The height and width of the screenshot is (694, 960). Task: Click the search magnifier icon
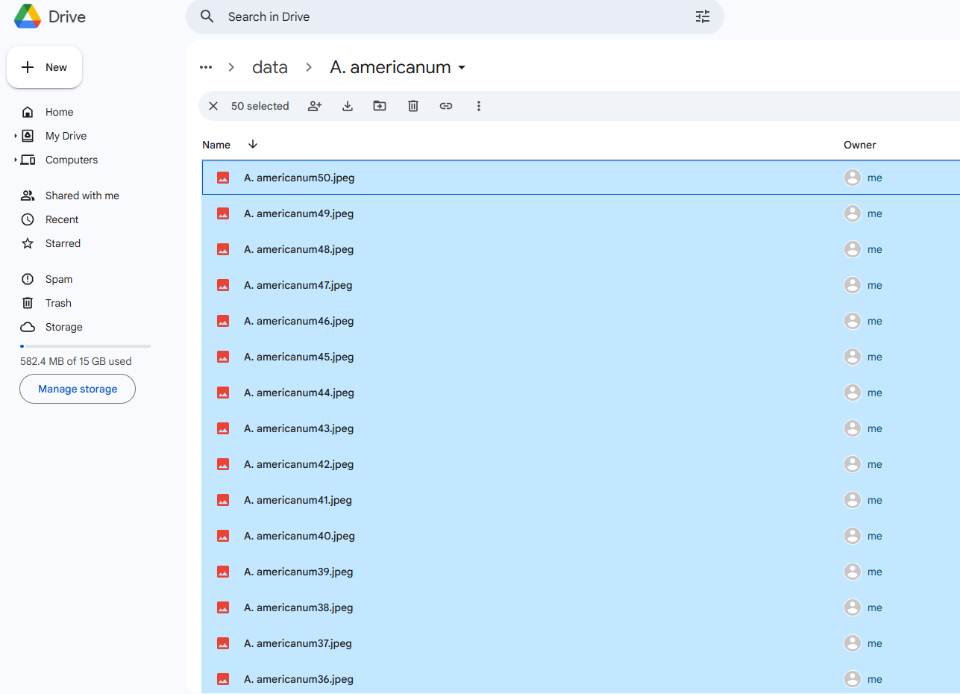pyautogui.click(x=207, y=16)
